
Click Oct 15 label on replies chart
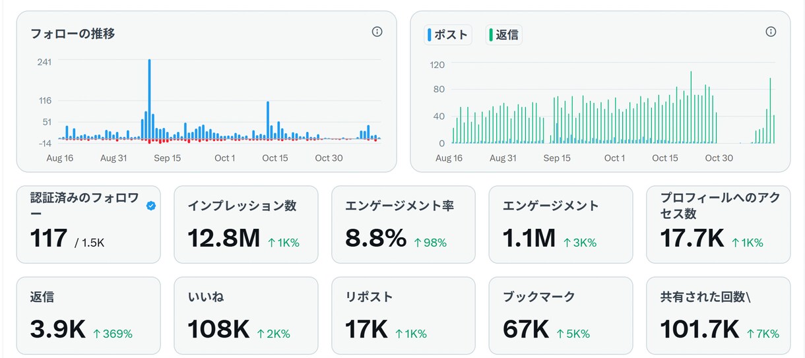(x=665, y=158)
